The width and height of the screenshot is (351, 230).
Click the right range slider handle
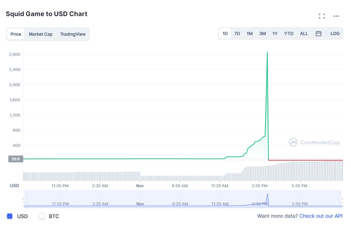[342, 199]
